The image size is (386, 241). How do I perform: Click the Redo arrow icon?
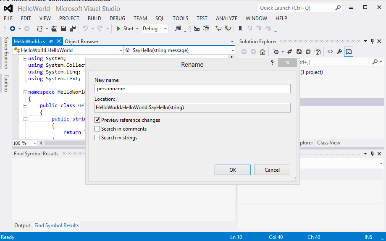pos(100,29)
